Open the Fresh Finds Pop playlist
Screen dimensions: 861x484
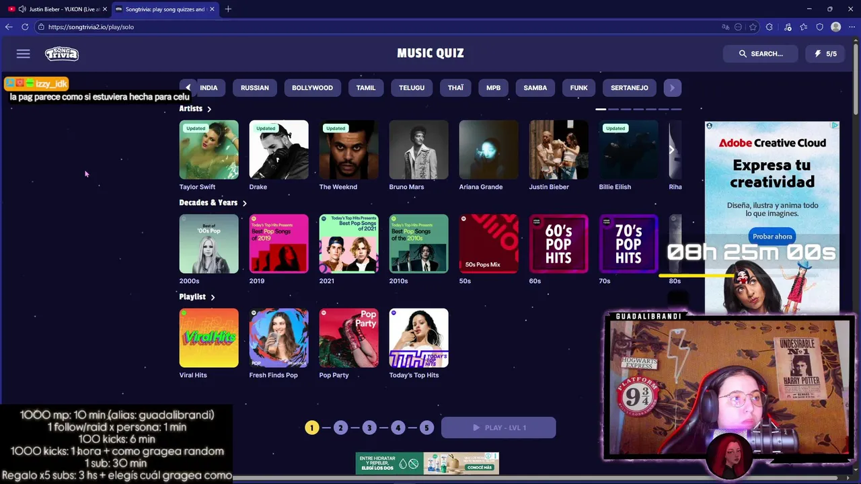(x=278, y=338)
